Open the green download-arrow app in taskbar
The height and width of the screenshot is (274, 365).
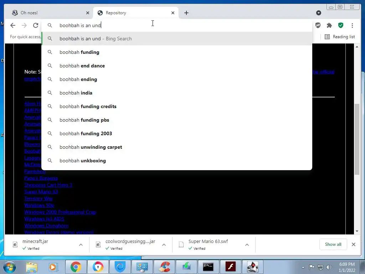pyautogui.click(x=186, y=267)
